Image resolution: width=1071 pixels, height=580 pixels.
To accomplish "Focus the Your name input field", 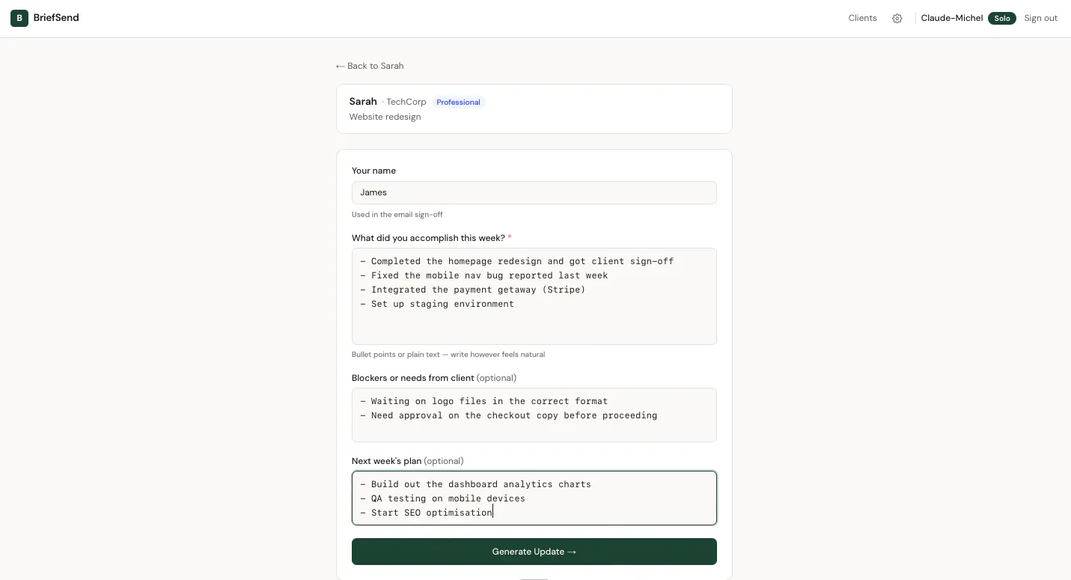I will tap(534, 192).
